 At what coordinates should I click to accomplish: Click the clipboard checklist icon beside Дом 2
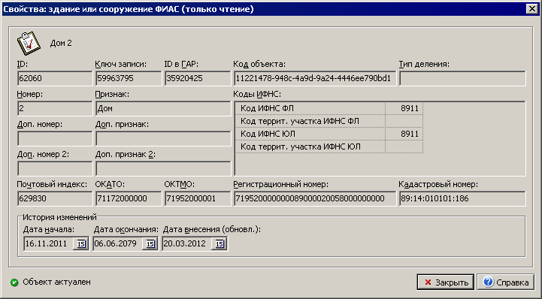[29, 43]
